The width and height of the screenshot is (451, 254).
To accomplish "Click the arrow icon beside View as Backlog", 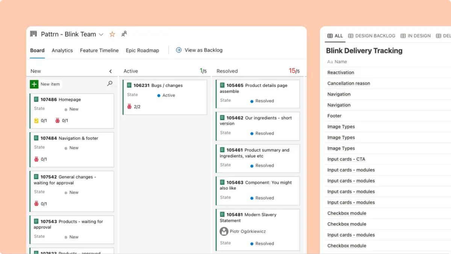I will click(x=179, y=50).
